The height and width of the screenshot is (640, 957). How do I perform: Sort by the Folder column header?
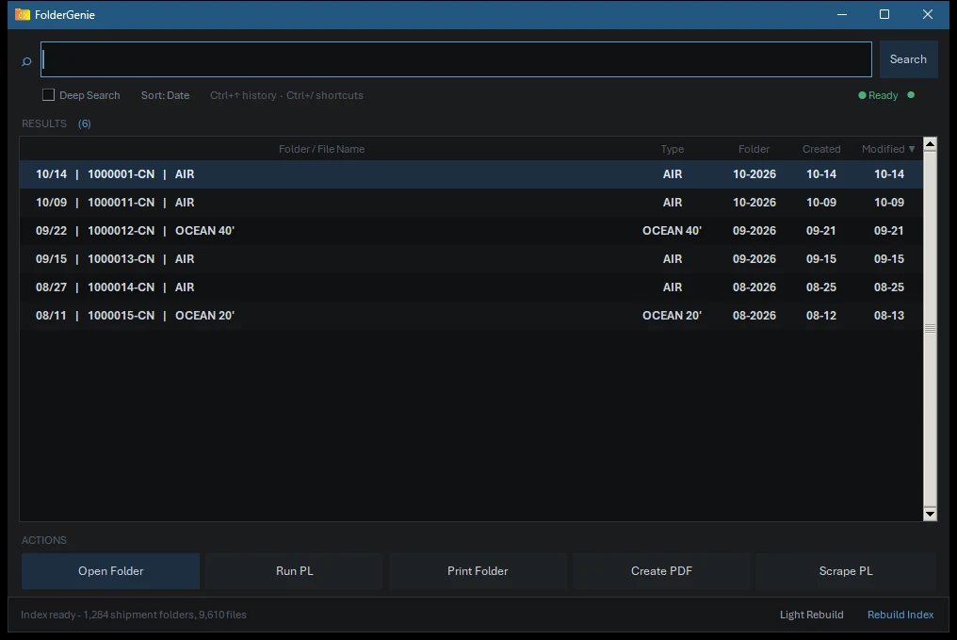point(754,149)
